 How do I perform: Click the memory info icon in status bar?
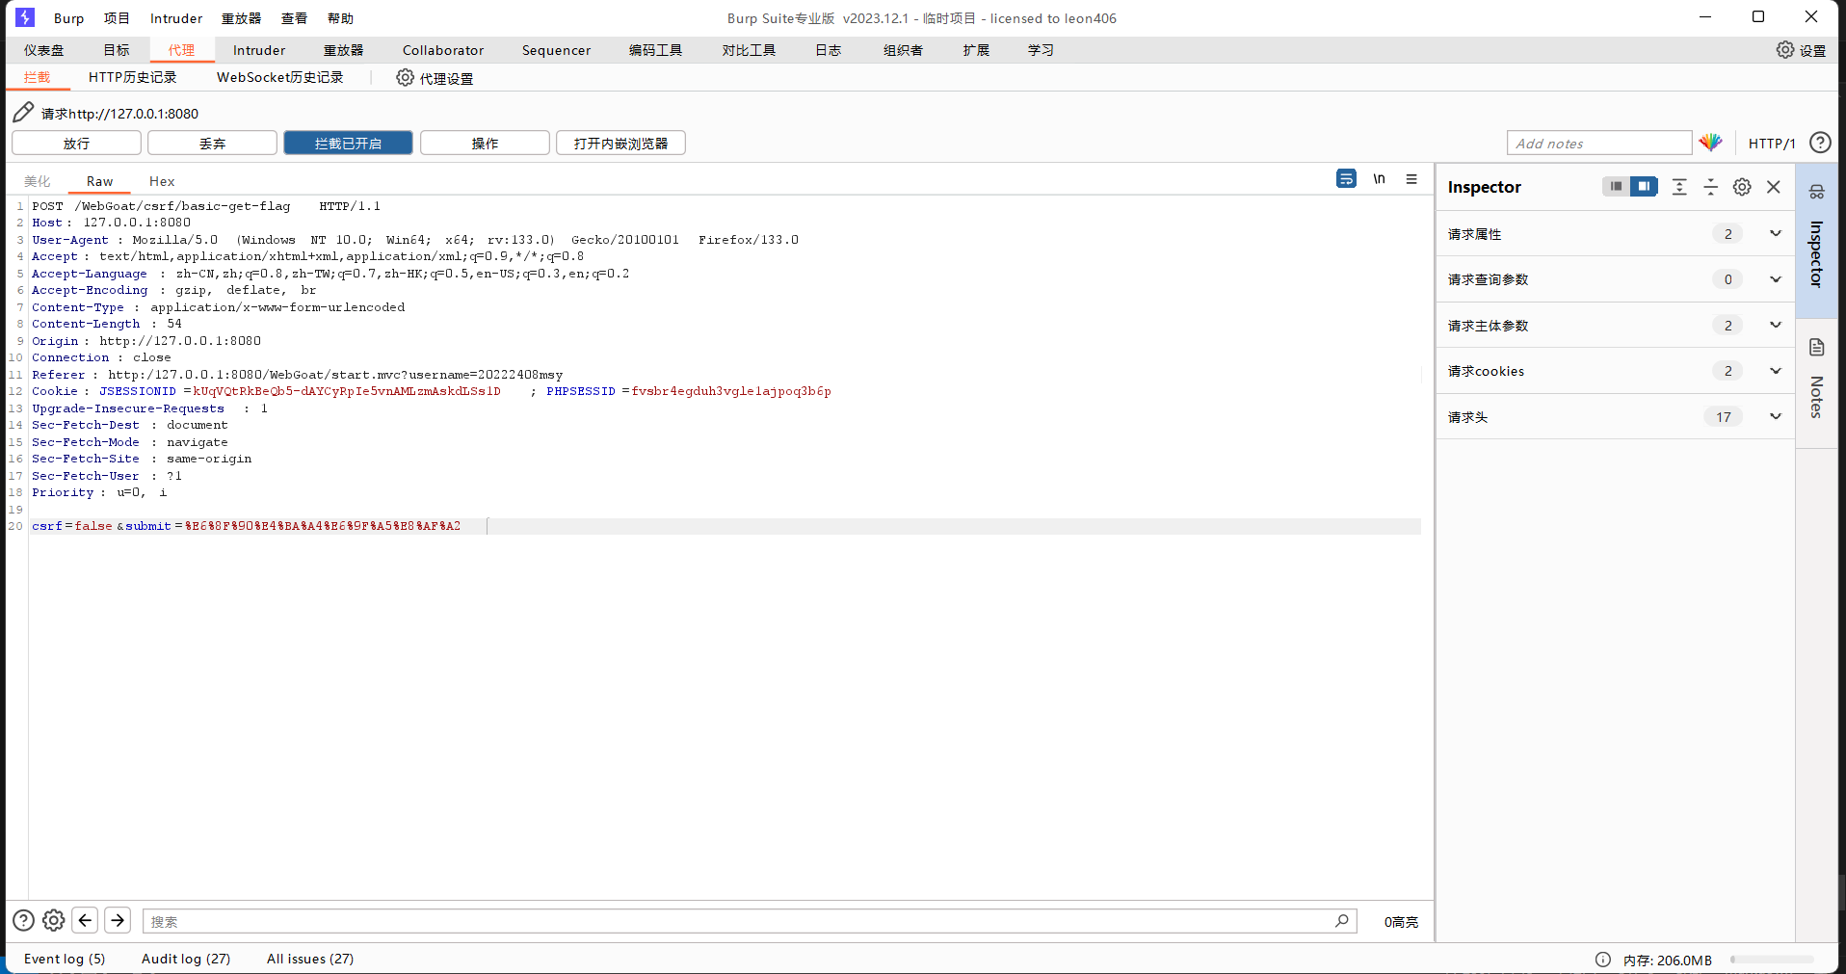pos(1603,960)
